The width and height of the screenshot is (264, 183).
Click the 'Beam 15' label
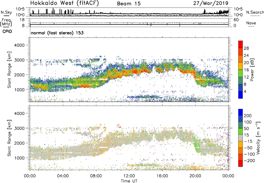tap(129, 4)
